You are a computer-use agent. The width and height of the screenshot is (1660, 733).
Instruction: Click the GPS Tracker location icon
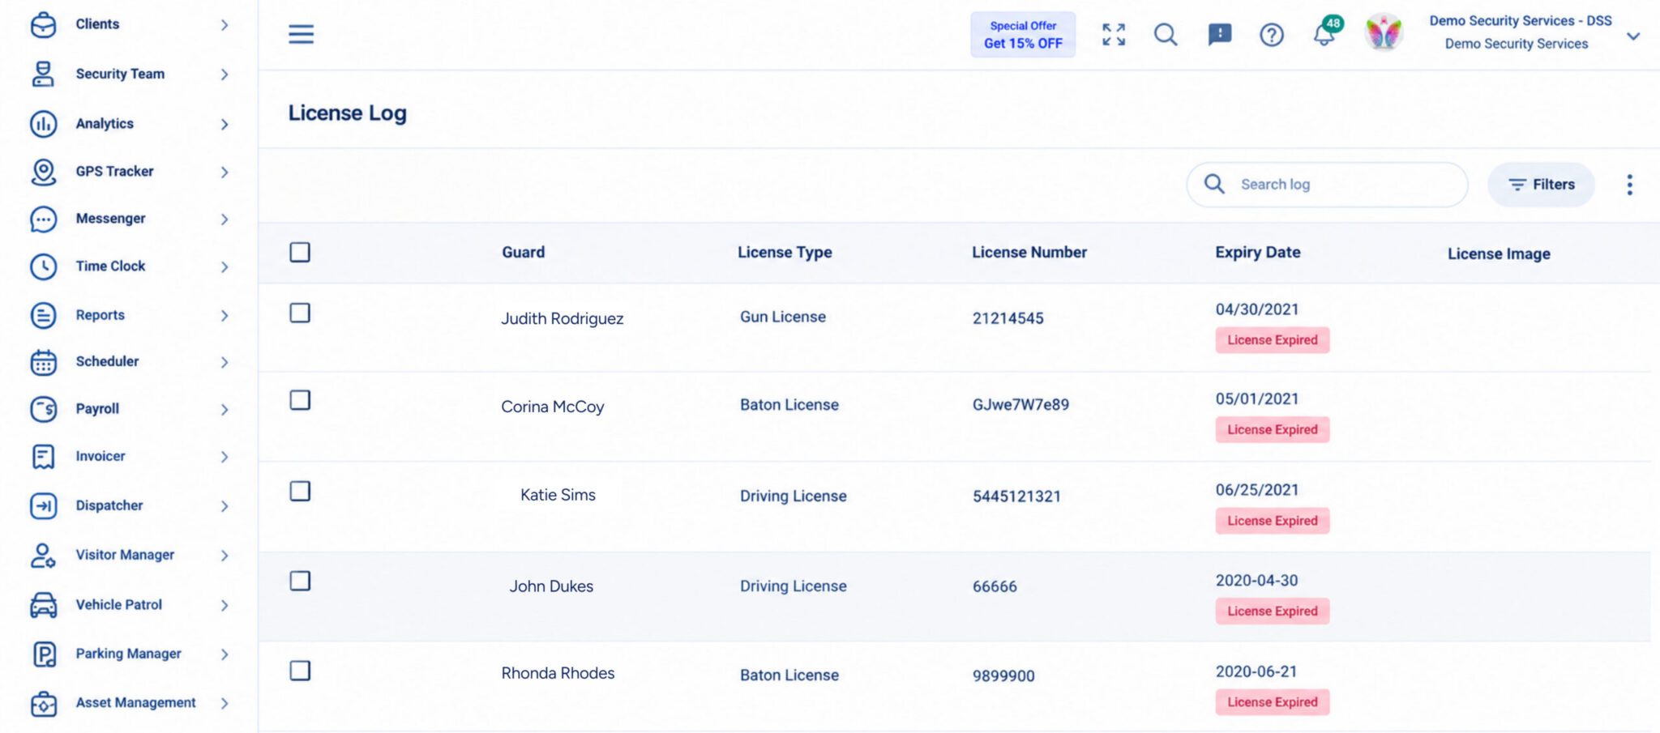point(43,172)
